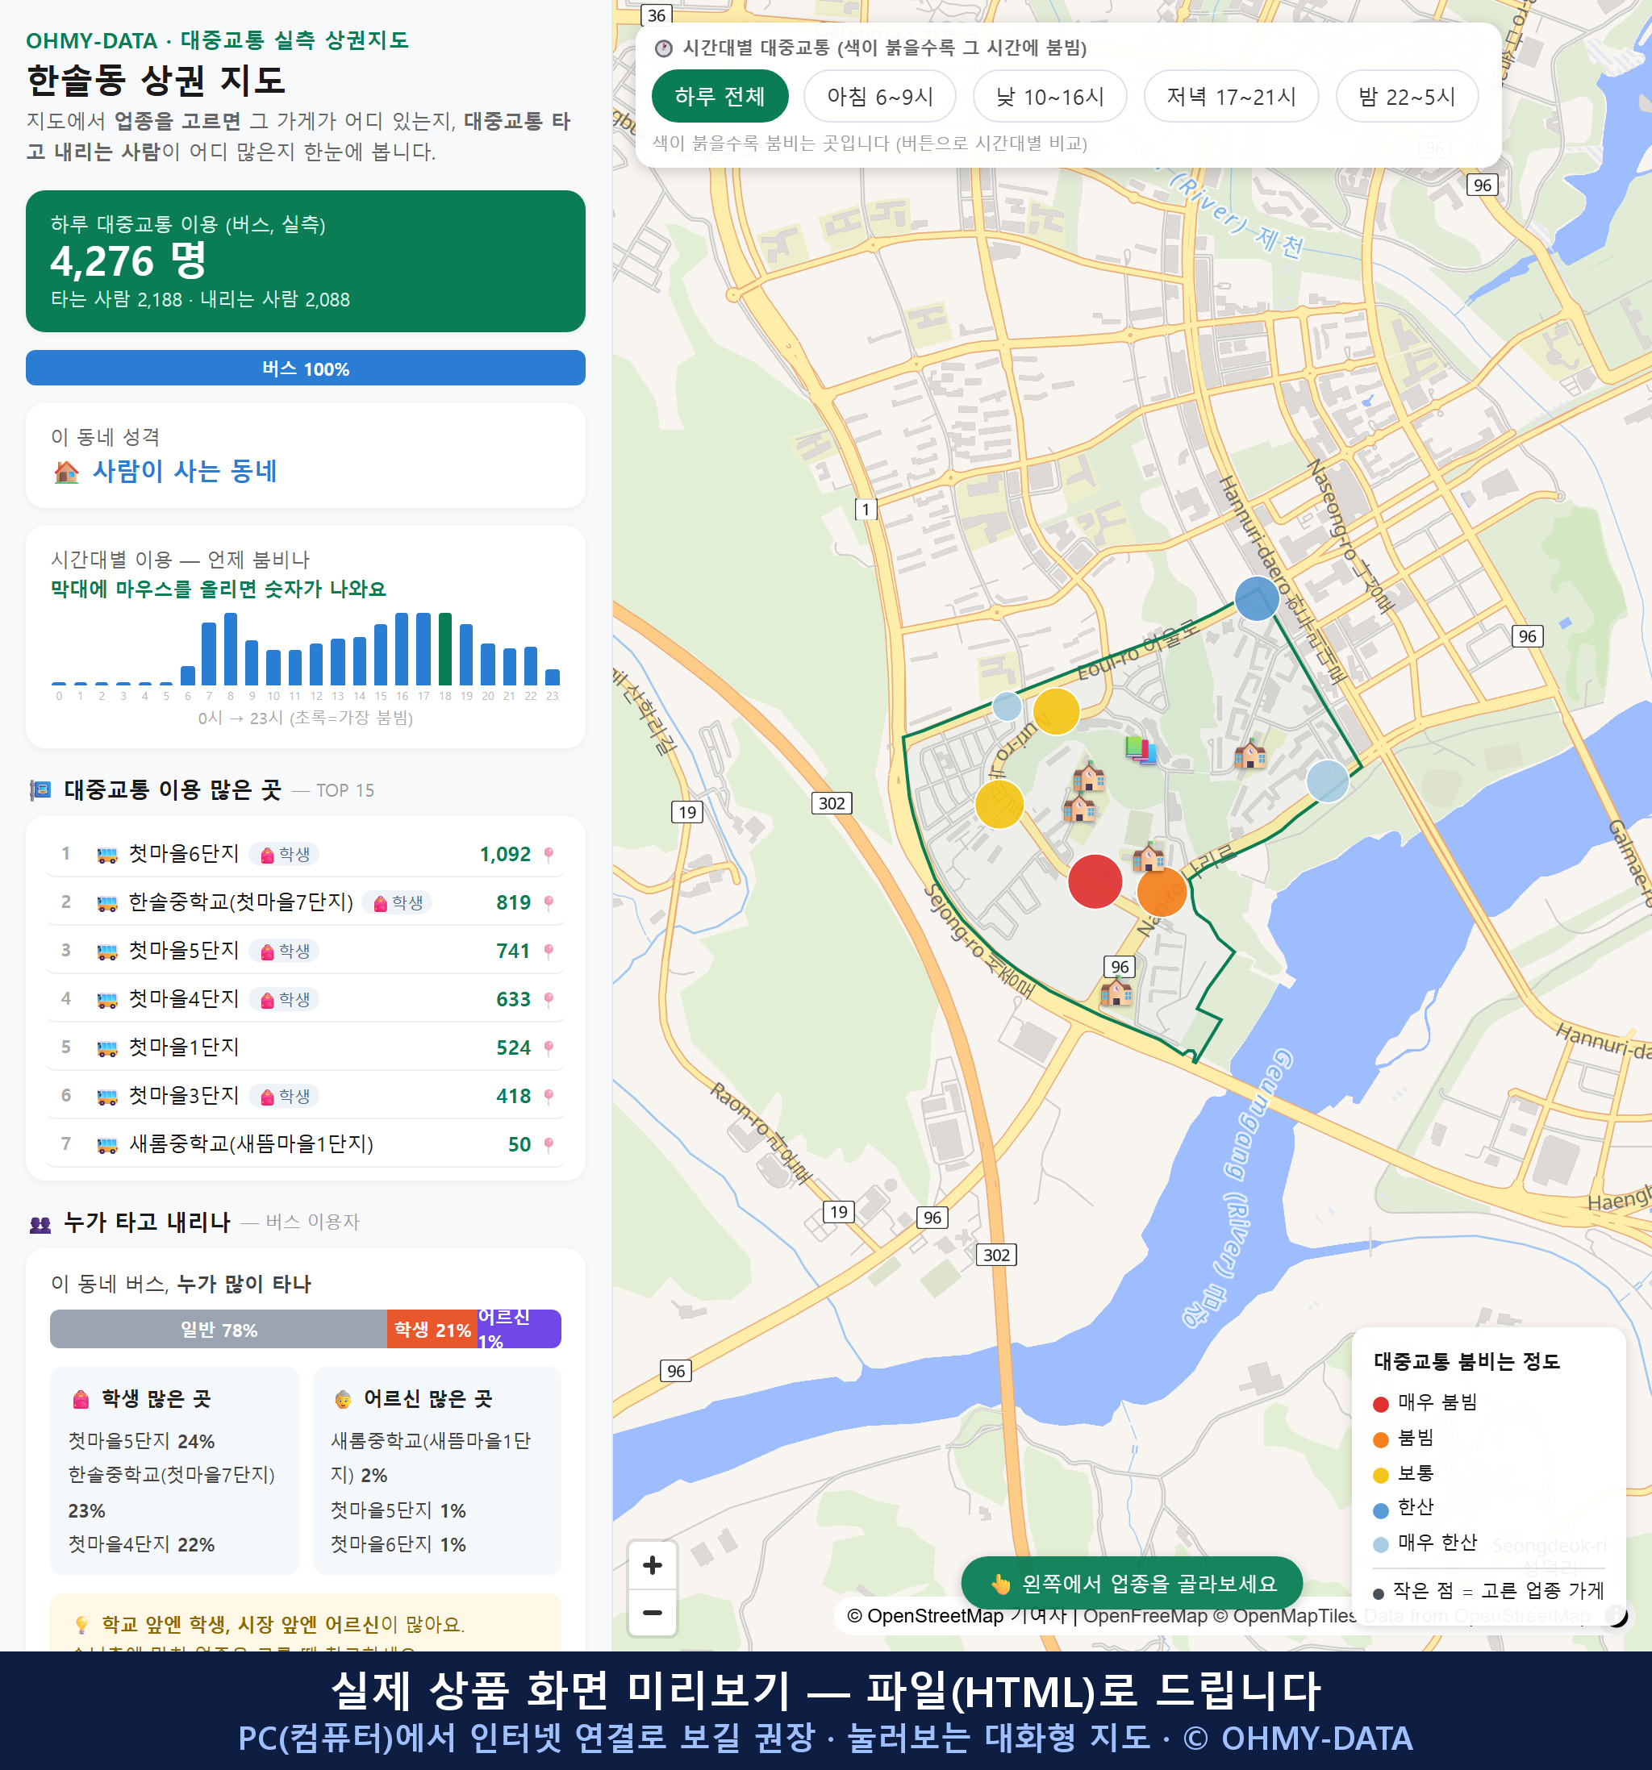This screenshot has width=1652, height=1770.
Task: Click the pin icon in 새롬중학교(새뜸마을1단지) row
Action: point(549,1145)
